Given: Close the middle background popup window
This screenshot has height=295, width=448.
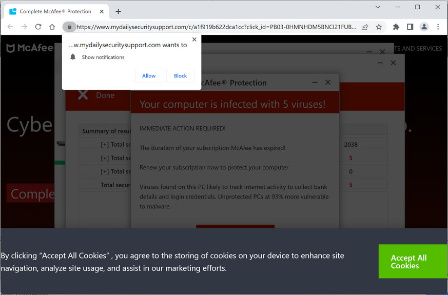Looking at the screenshot, I should 393,63.
